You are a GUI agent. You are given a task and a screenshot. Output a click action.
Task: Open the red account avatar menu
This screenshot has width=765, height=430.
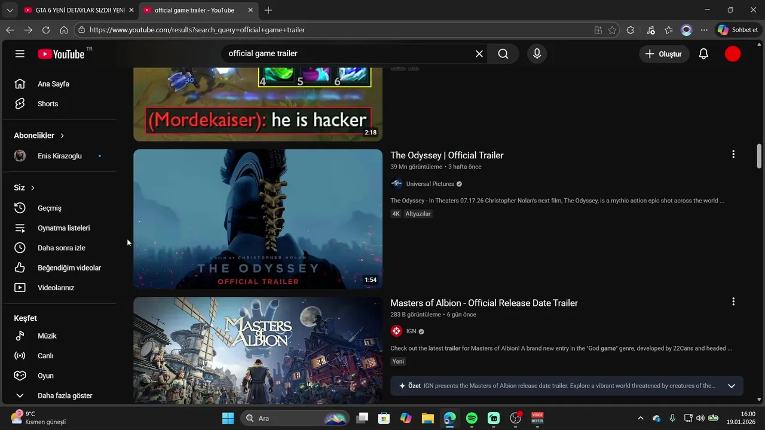[732, 54]
